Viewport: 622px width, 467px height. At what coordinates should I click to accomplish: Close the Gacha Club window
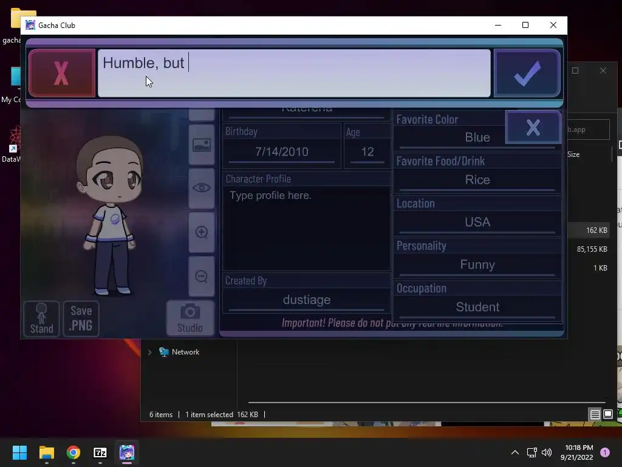(553, 25)
